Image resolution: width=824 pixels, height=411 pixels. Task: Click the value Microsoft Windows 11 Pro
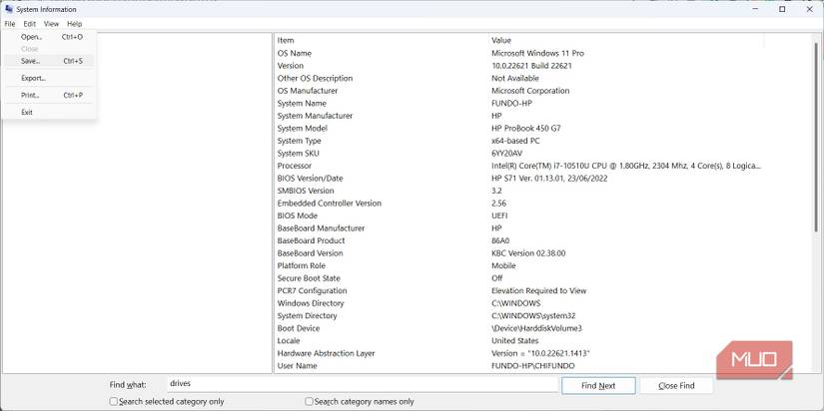click(537, 53)
